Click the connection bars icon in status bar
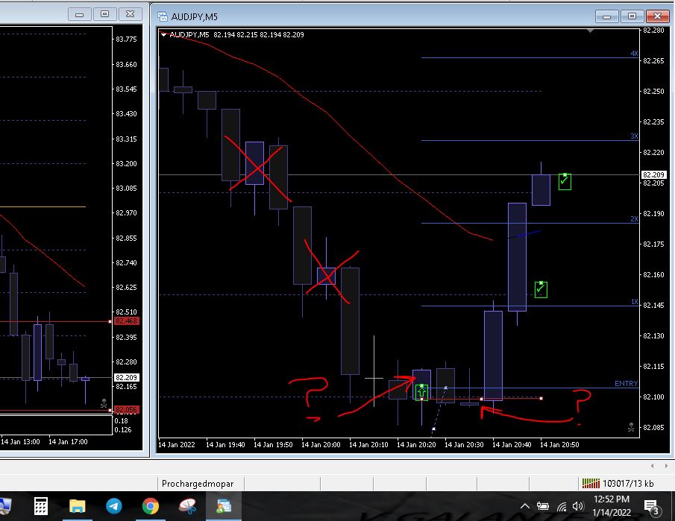Screen dimensions: 675x521 tap(591, 483)
